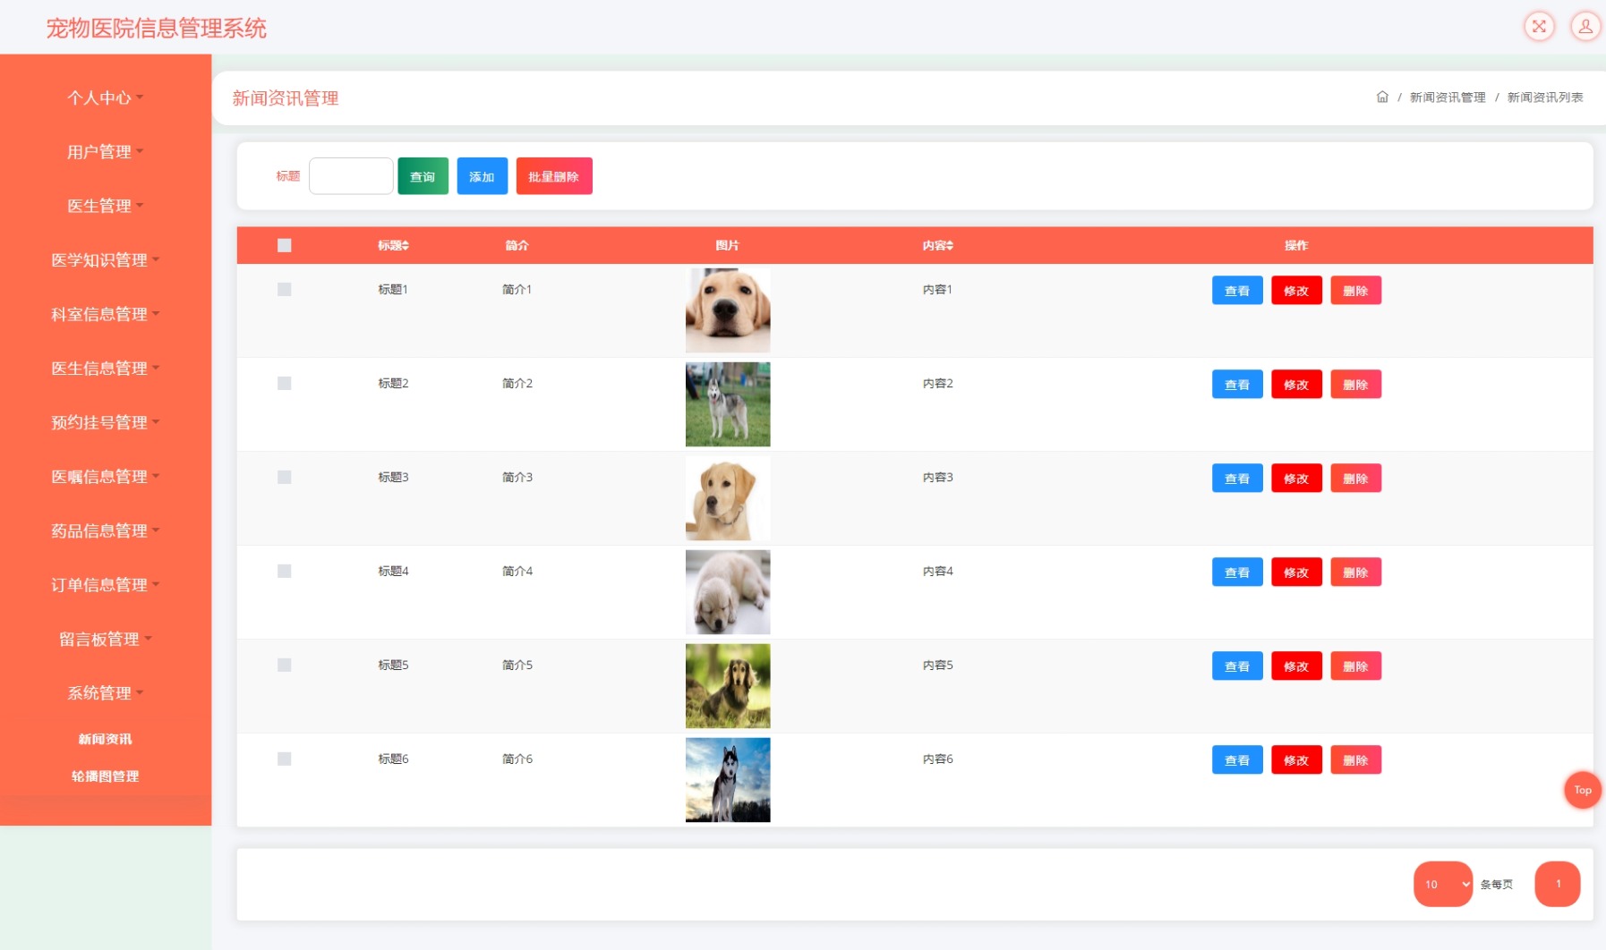Delete the 标题6 row
The height and width of the screenshot is (950, 1606).
coord(1355,760)
